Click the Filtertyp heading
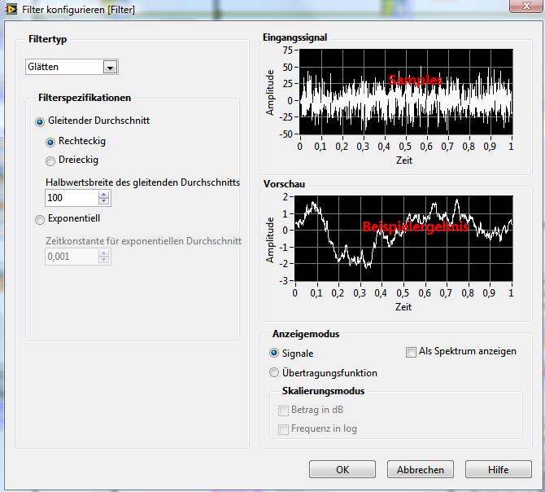545x492 pixels. coord(48,39)
